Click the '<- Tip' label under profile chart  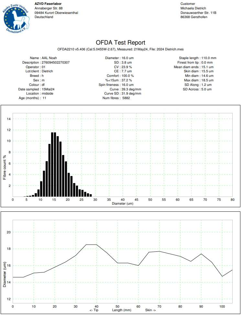(x=94, y=310)
